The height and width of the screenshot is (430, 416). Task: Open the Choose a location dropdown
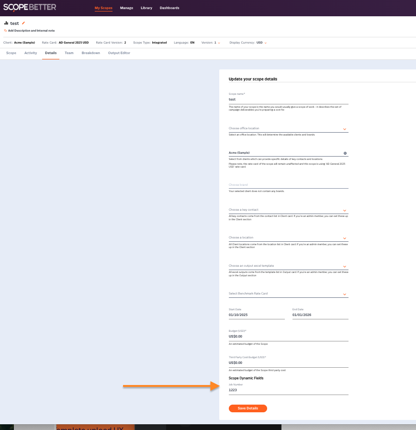345,238
